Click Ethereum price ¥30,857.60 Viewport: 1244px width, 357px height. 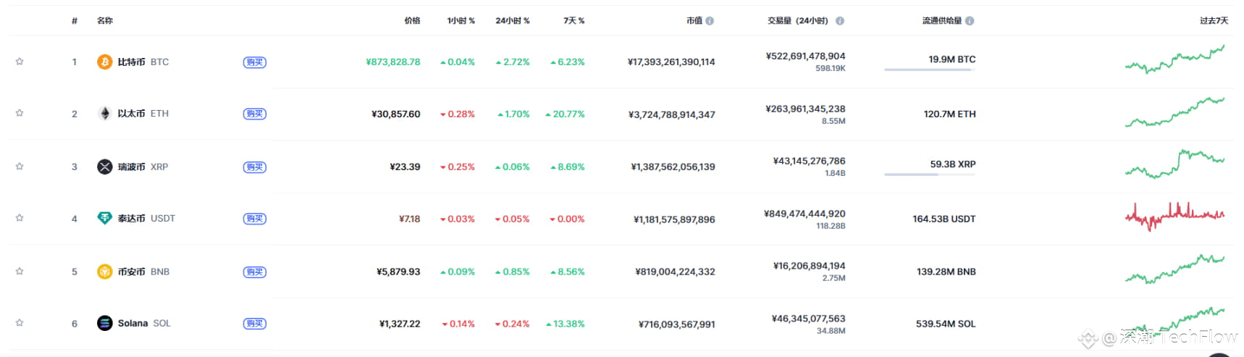[396, 114]
